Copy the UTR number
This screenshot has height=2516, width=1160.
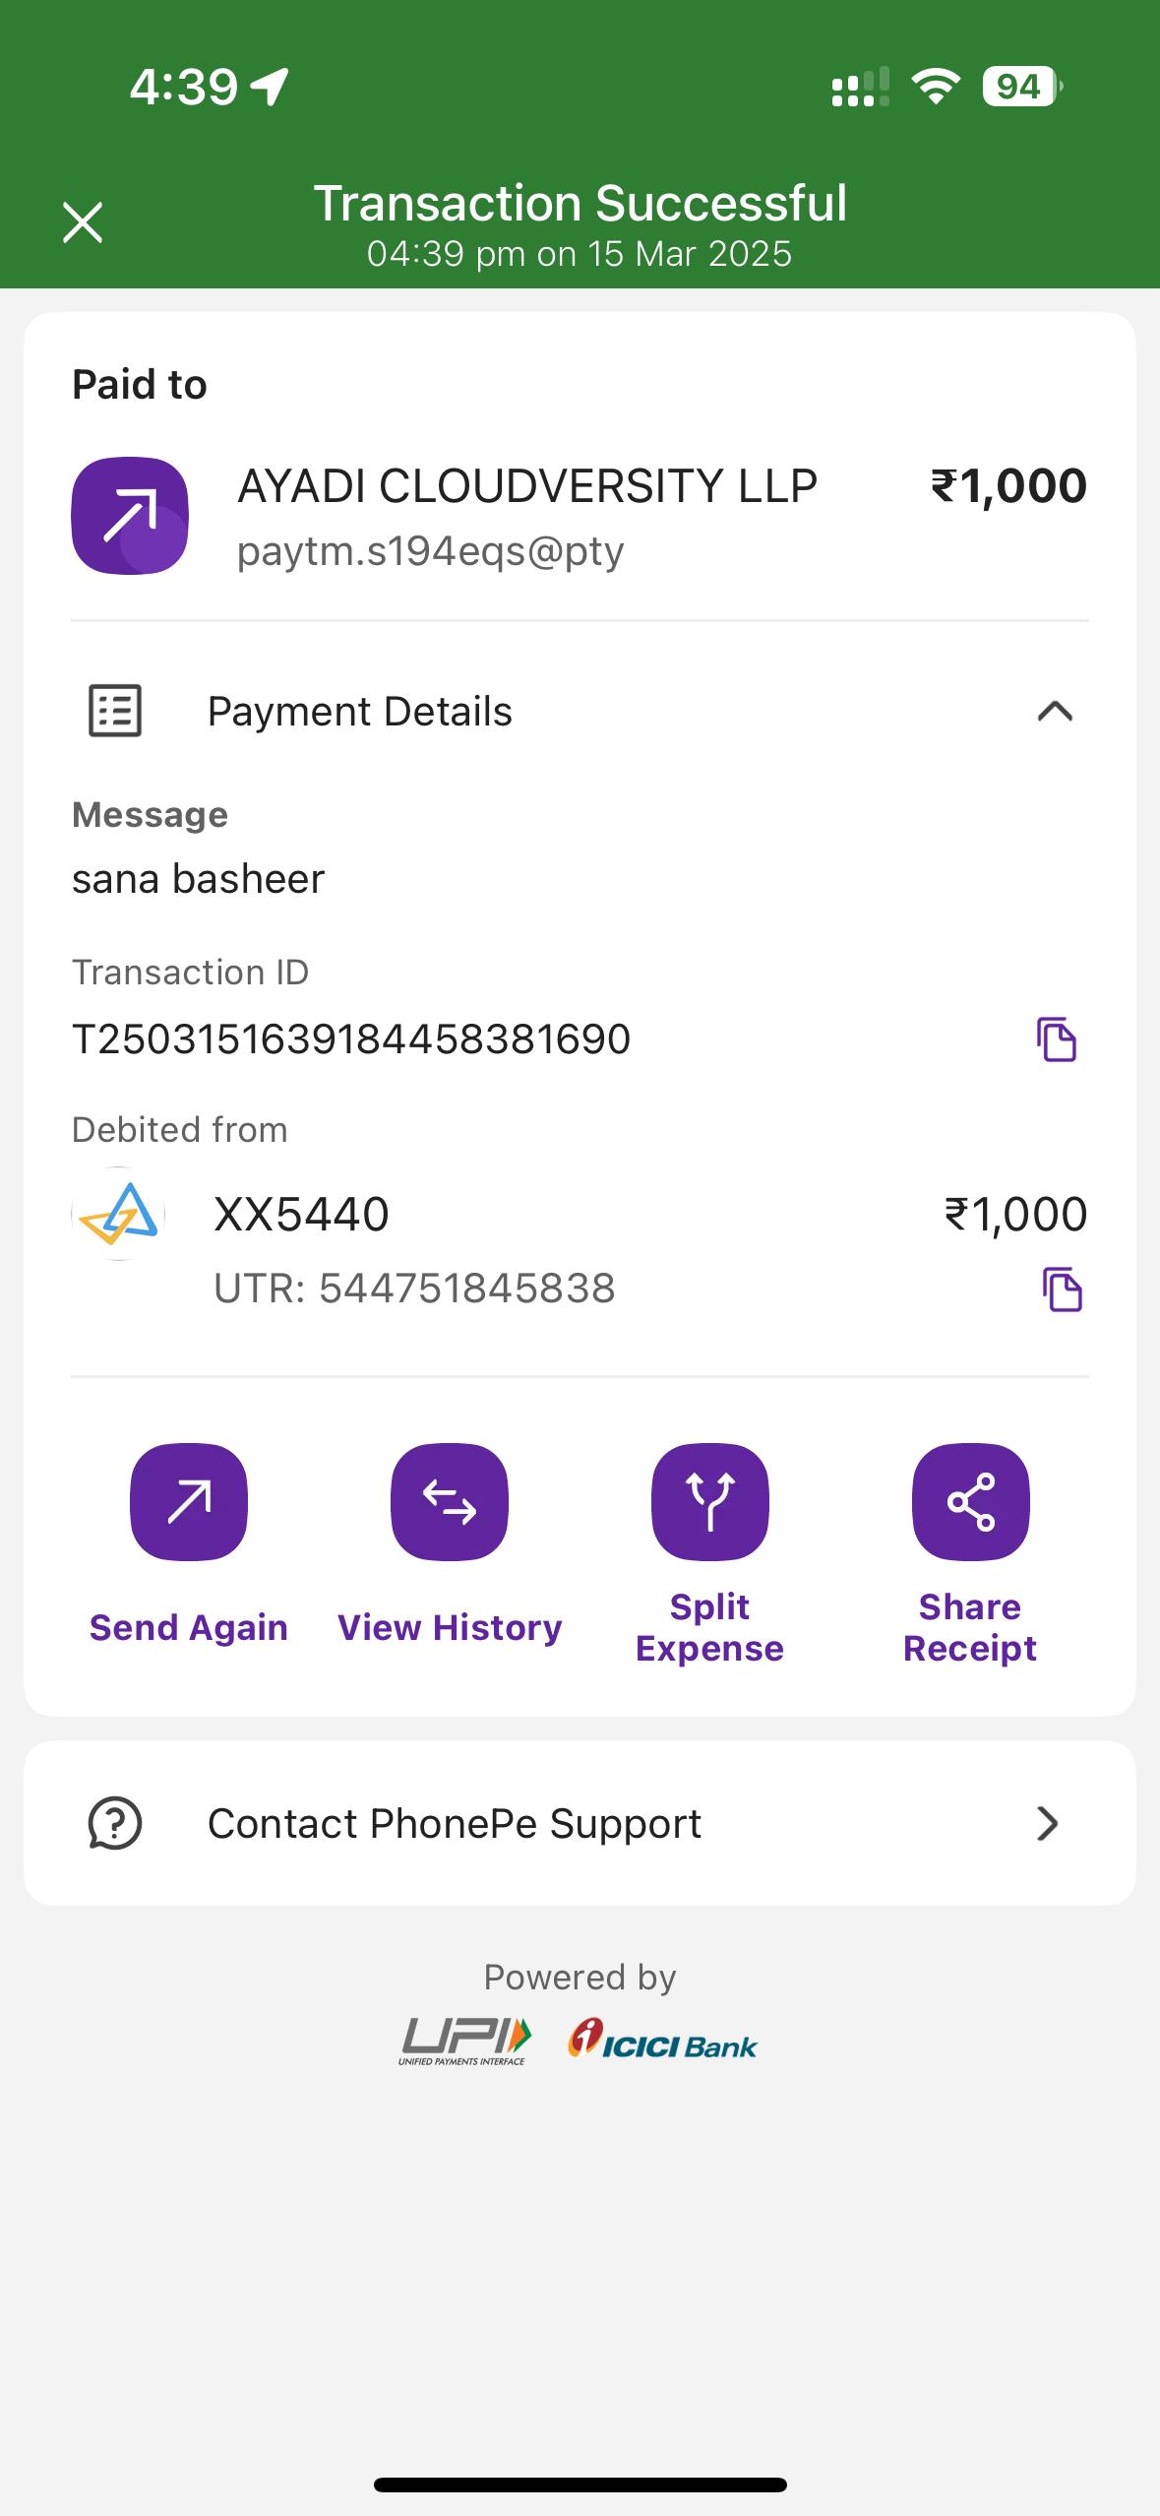tap(1062, 1289)
